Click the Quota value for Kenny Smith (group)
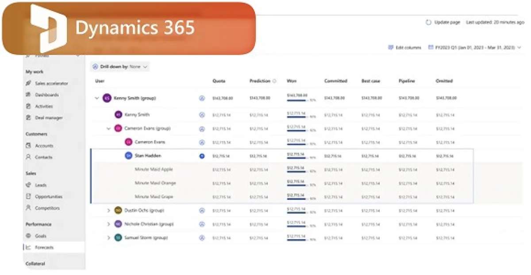Image resolution: width=531 pixels, height=275 pixels. 223,98
